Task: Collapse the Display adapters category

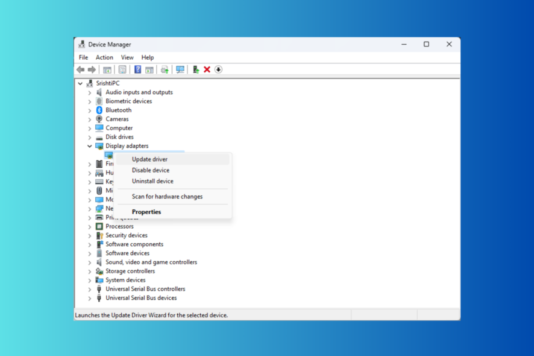Action: tap(89, 145)
